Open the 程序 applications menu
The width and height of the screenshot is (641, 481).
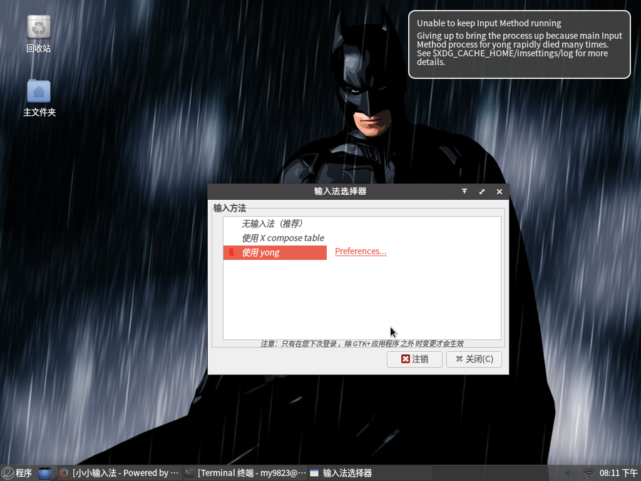pyautogui.click(x=17, y=473)
